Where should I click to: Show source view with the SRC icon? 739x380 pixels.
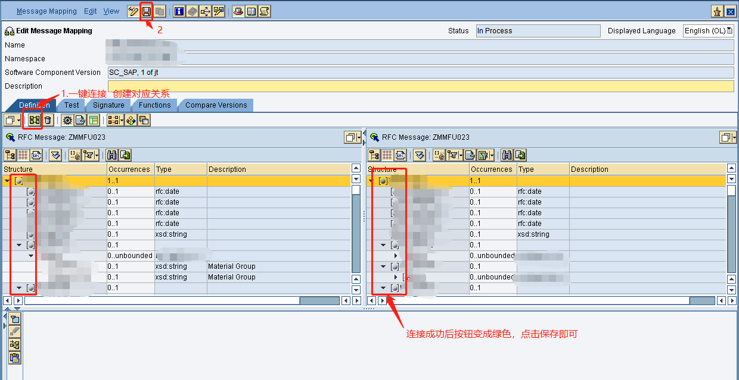pos(36,155)
